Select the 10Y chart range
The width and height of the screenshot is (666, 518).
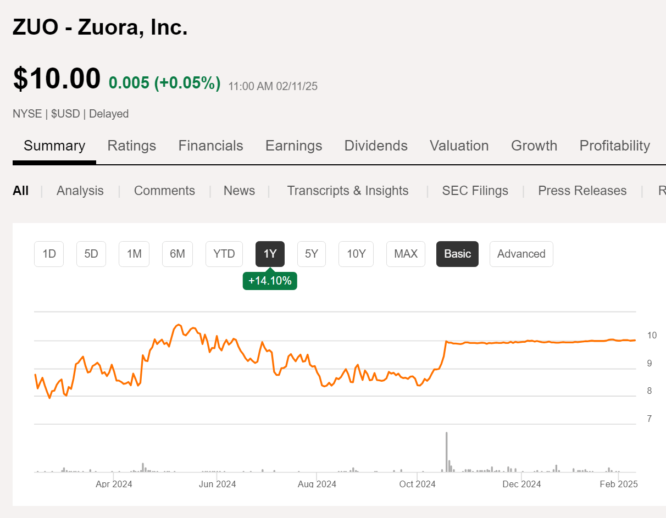356,254
